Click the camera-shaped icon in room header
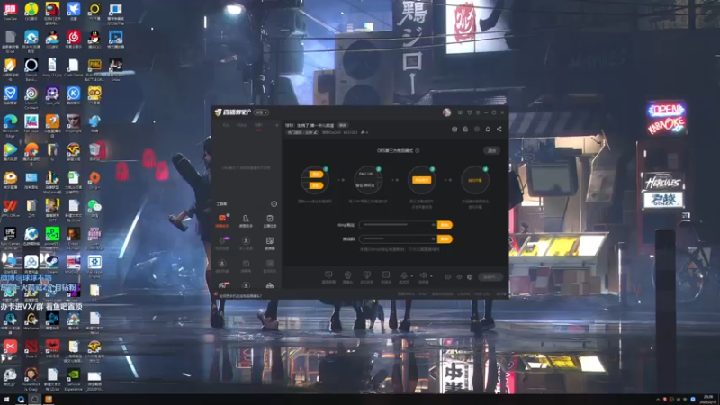This screenshot has height=405, width=720. tap(454, 129)
